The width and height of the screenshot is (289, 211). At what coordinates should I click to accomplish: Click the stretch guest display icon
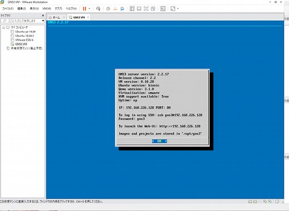click(173, 8)
